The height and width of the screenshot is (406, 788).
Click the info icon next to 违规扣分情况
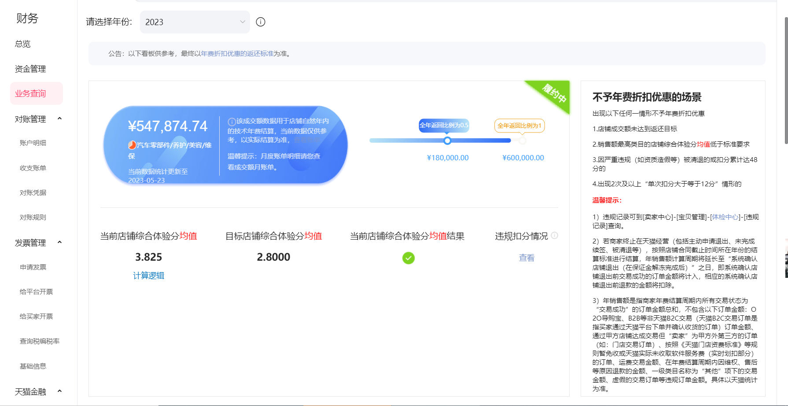[x=555, y=236]
